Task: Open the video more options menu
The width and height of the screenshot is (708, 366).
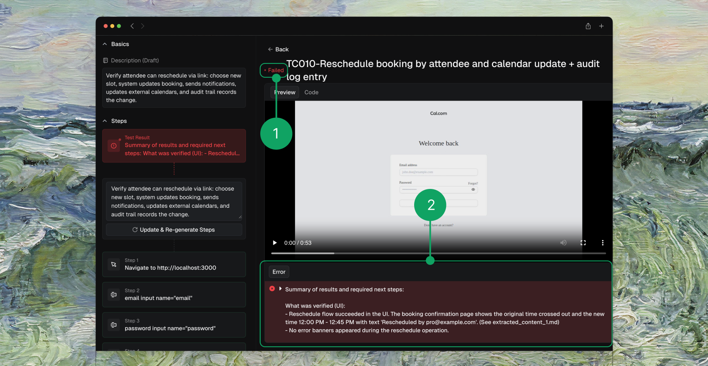Action: [602, 243]
